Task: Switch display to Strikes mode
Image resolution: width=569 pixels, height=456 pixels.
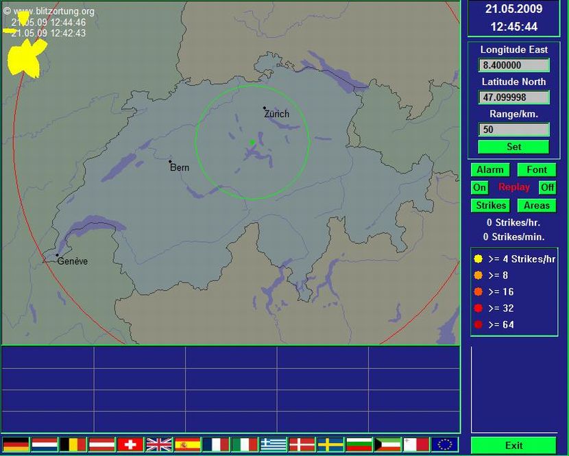Action: tap(490, 205)
